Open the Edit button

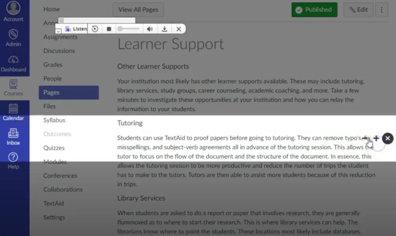tap(358, 10)
